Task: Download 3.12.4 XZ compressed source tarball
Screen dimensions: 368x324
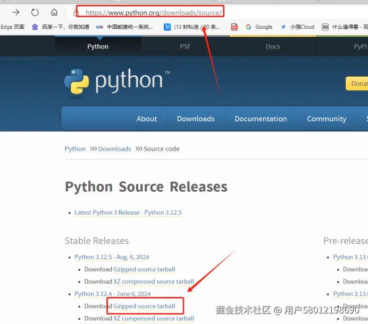Action: click(x=154, y=318)
